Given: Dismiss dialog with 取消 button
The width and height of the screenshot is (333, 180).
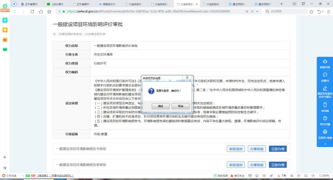Looking at the screenshot, I should pos(181,106).
